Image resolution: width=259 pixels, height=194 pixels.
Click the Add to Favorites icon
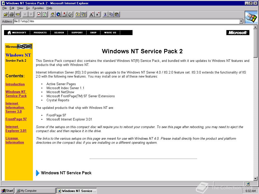pyautogui.click(x=84, y=14)
